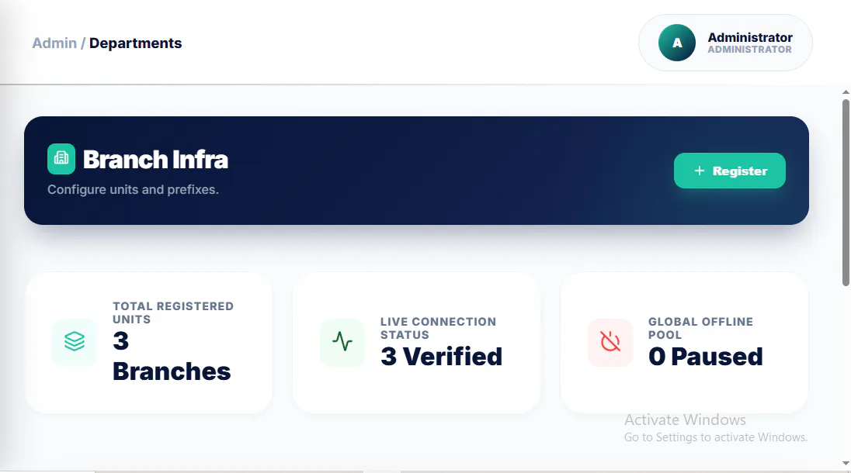The width and height of the screenshot is (851, 473).
Task: Click the scrollbar up arrow
Action: (846, 92)
